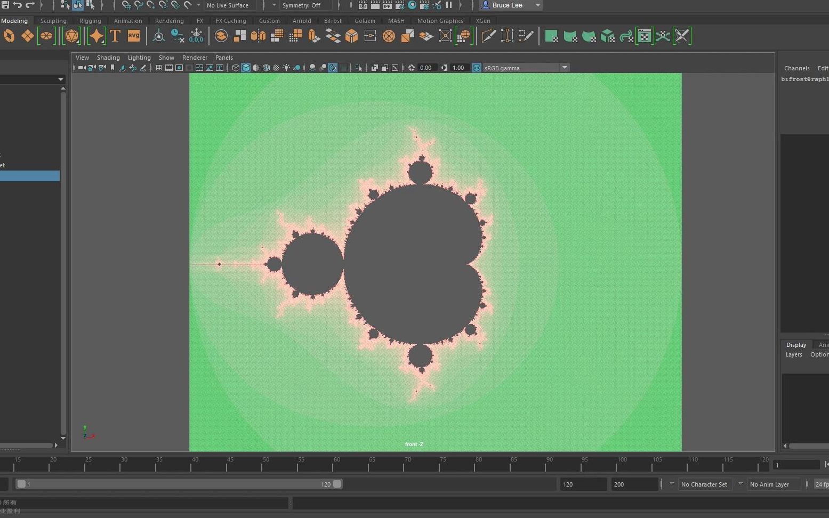Toggle the viewport grid display
The width and height of the screenshot is (829, 518).
pos(158,68)
